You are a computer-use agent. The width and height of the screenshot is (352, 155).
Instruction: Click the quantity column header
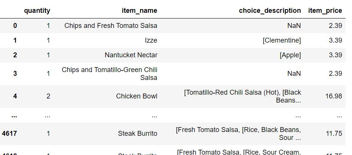tap(37, 11)
